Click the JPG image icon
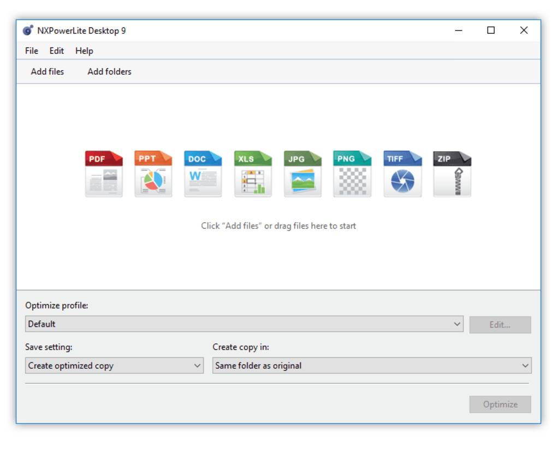The height and width of the screenshot is (464, 557). pyautogui.click(x=303, y=172)
